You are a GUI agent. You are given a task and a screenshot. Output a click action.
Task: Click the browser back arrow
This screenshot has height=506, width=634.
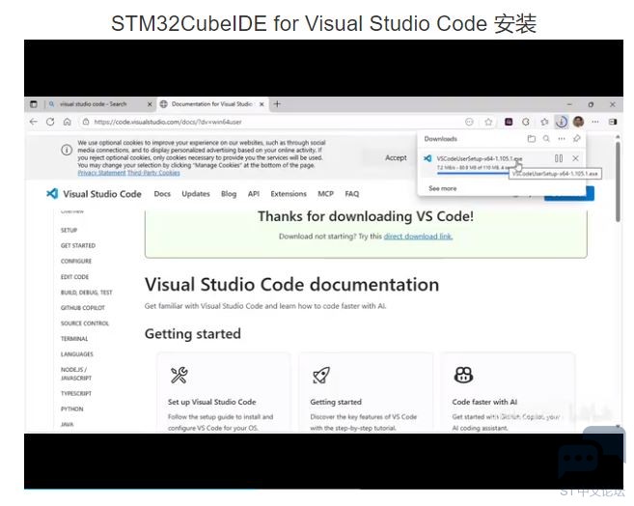(34, 122)
